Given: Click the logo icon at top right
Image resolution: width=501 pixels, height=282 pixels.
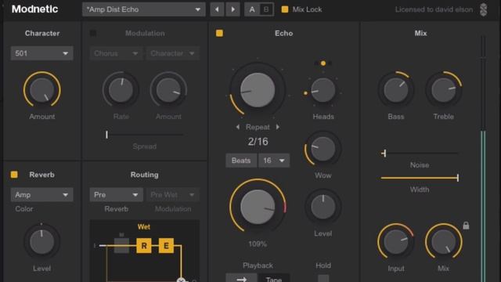Looking at the screenshot, I should [x=484, y=9].
